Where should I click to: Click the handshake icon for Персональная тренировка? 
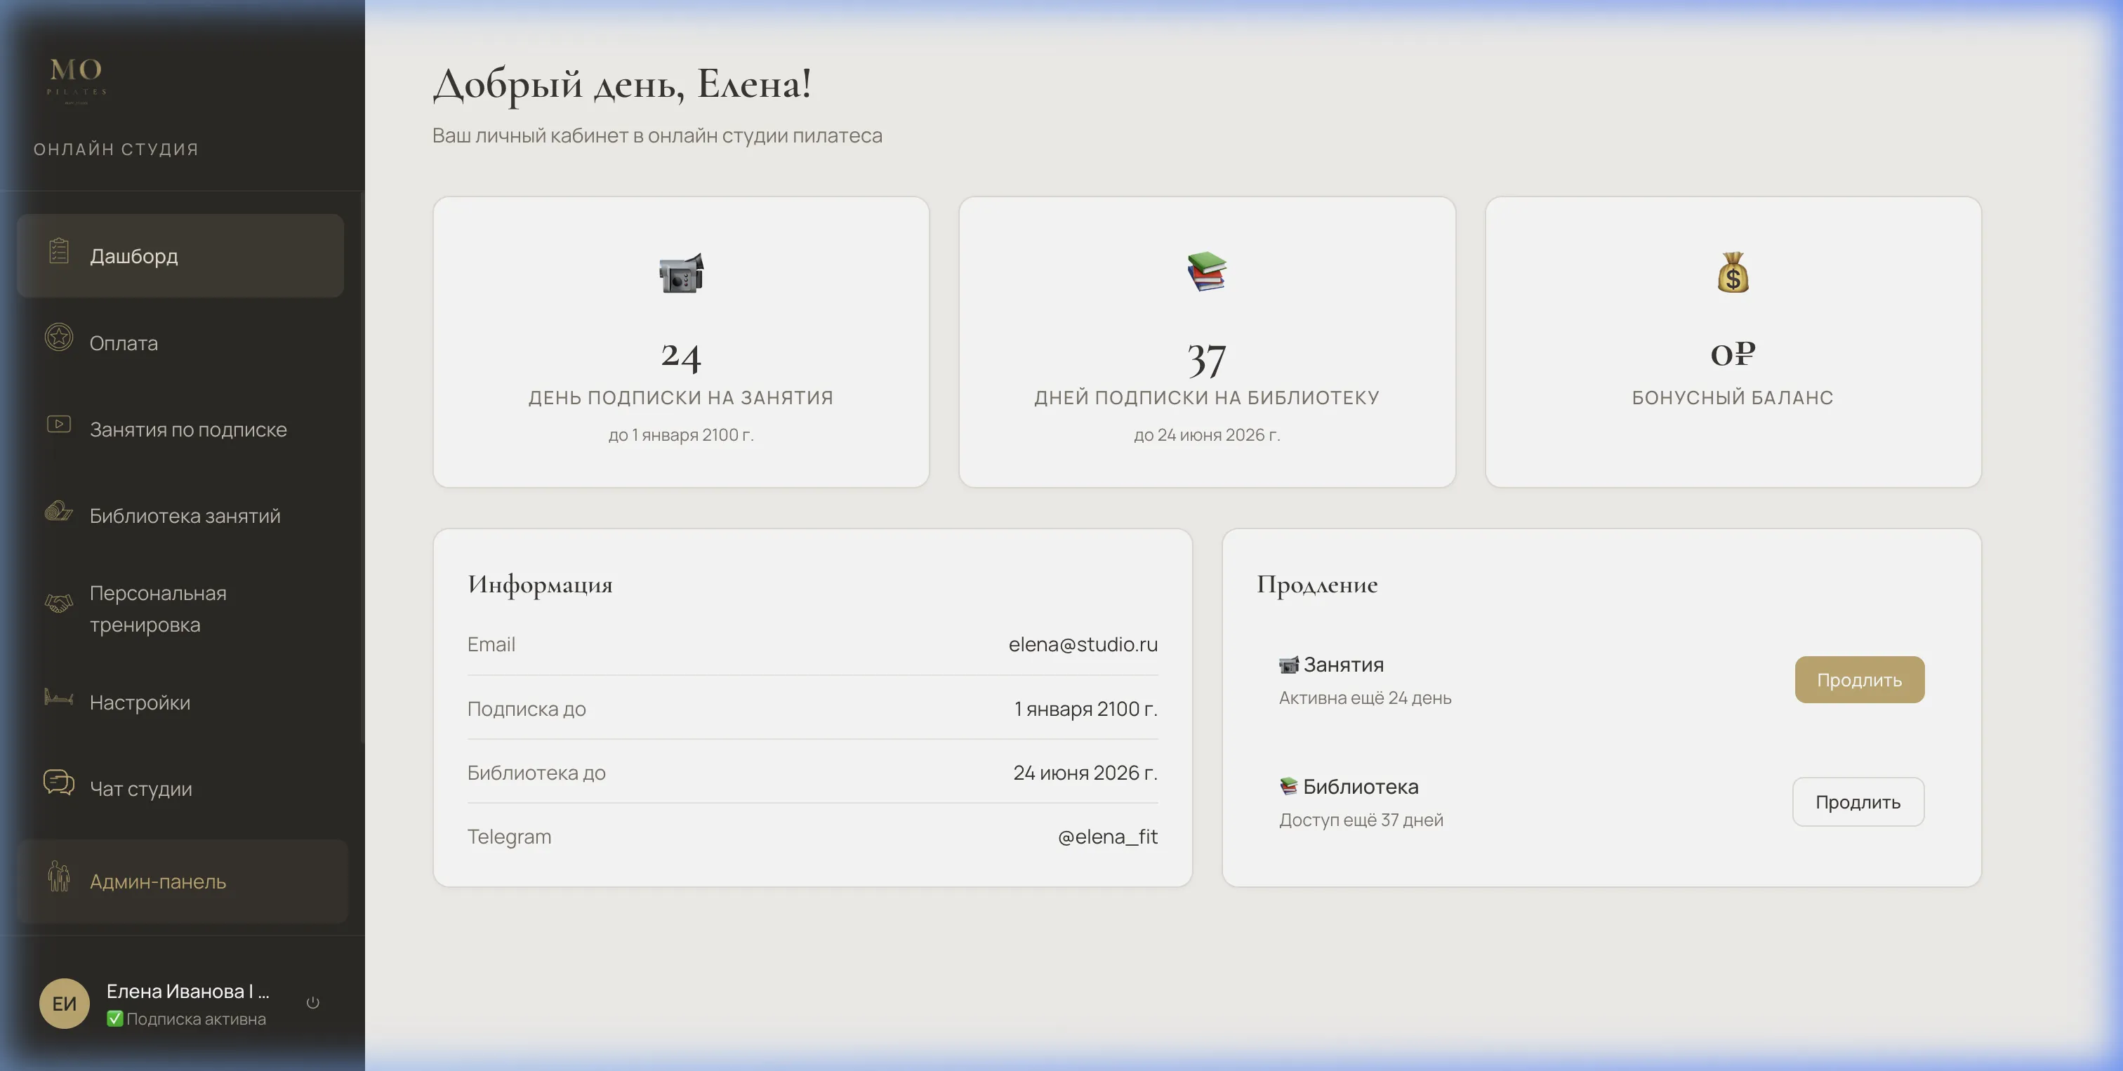[x=58, y=604]
